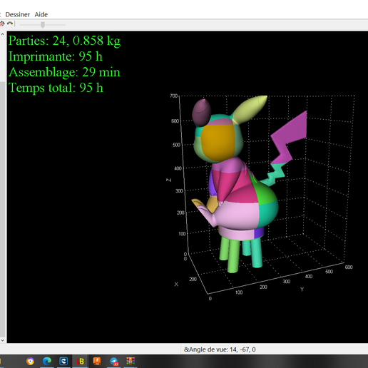Click the toolbar slider handle

(x=43, y=24)
